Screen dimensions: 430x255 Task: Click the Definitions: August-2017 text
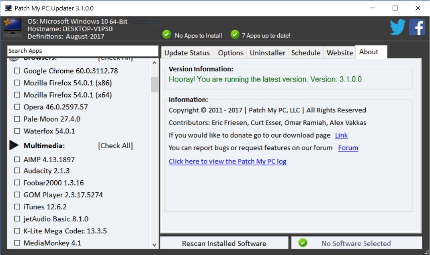(x=66, y=37)
